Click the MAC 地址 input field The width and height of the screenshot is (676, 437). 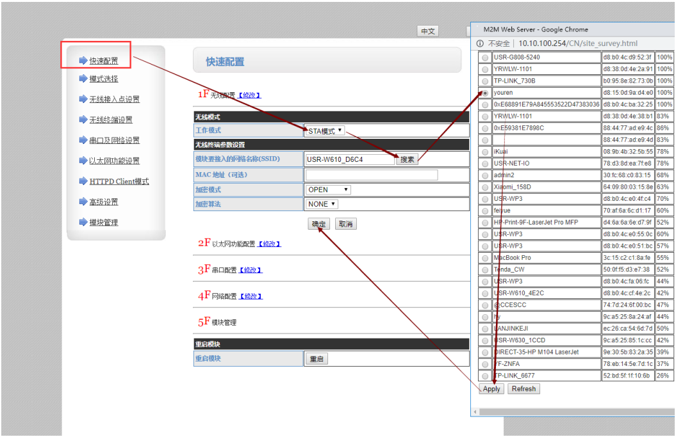tap(372, 175)
